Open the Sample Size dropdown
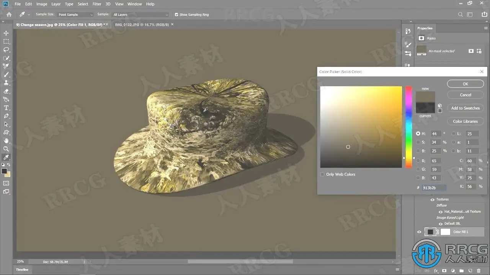 click(x=75, y=15)
